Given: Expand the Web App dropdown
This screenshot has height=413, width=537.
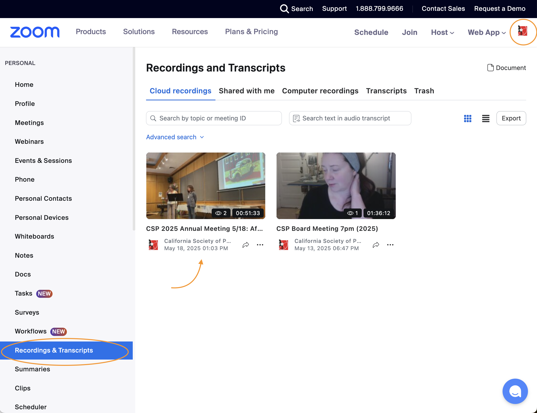Looking at the screenshot, I should pos(487,32).
